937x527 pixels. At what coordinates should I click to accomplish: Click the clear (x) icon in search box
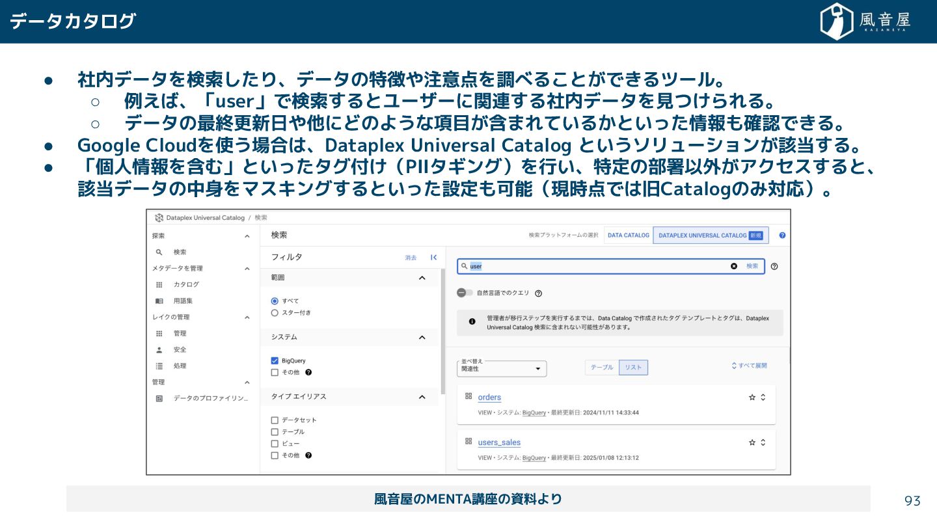tap(734, 266)
